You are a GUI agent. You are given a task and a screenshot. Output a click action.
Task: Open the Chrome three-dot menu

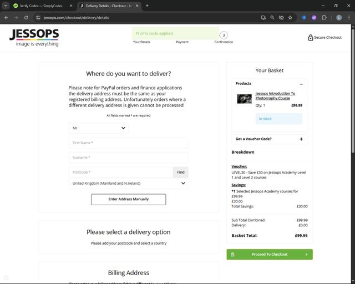[349, 18]
